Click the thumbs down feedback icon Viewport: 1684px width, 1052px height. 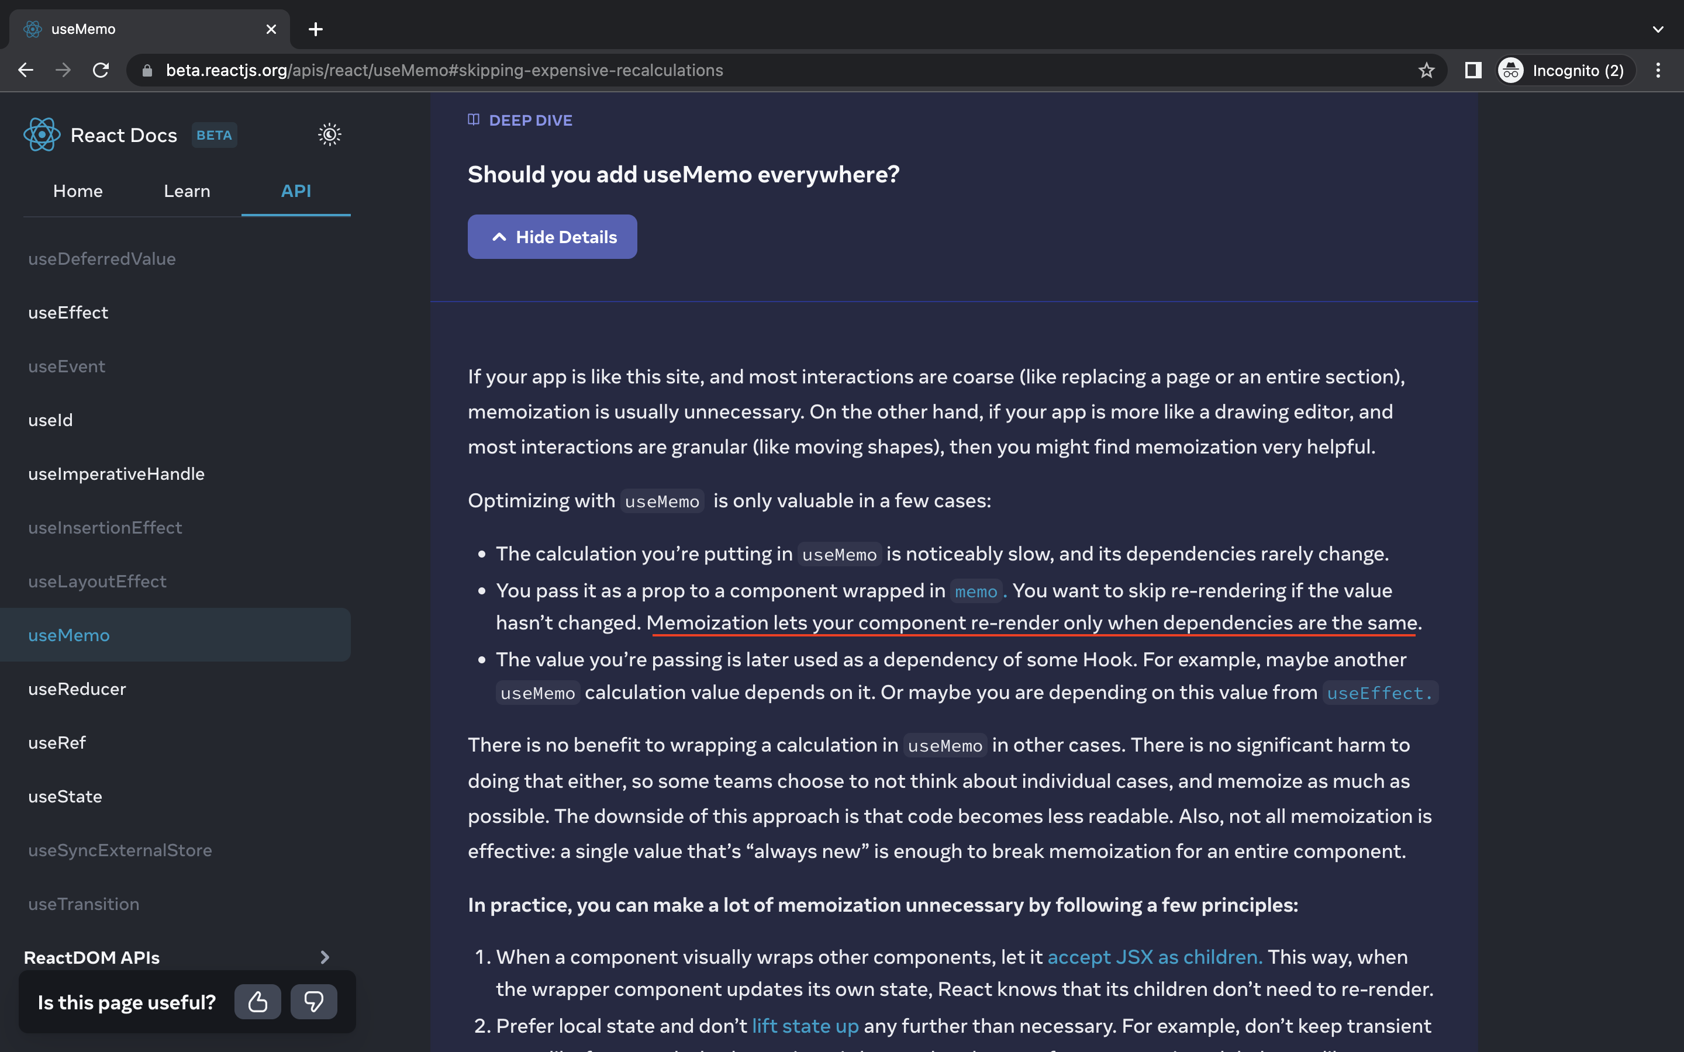coord(314,1001)
